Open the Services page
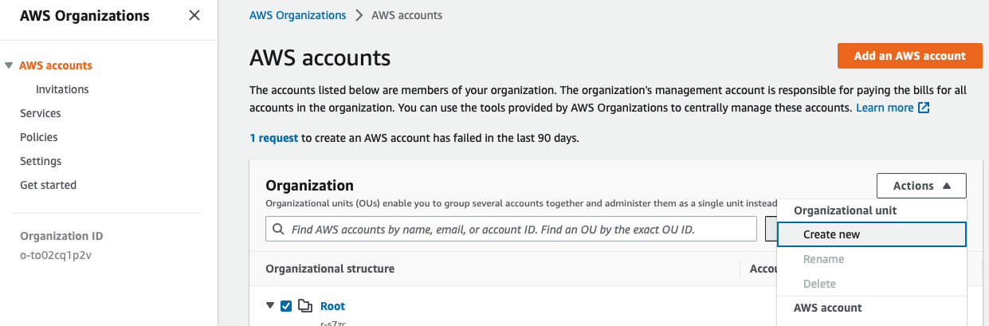989x326 pixels. coord(41,113)
